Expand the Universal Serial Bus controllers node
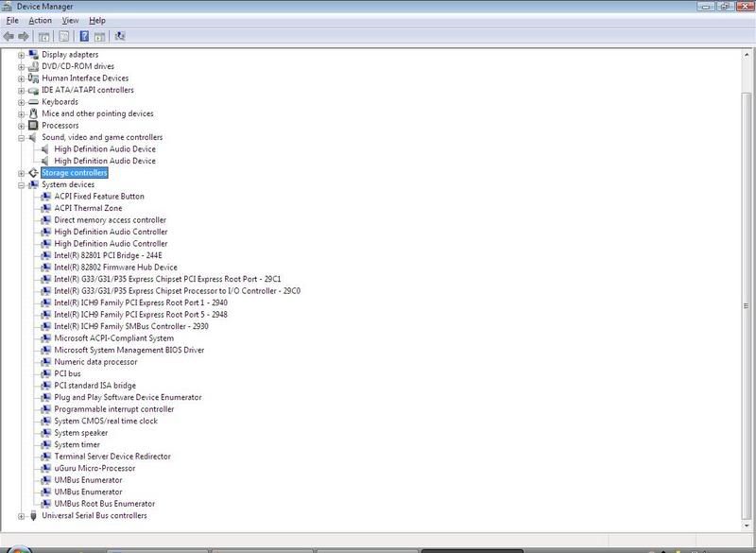This screenshot has width=756, height=553. [21, 516]
